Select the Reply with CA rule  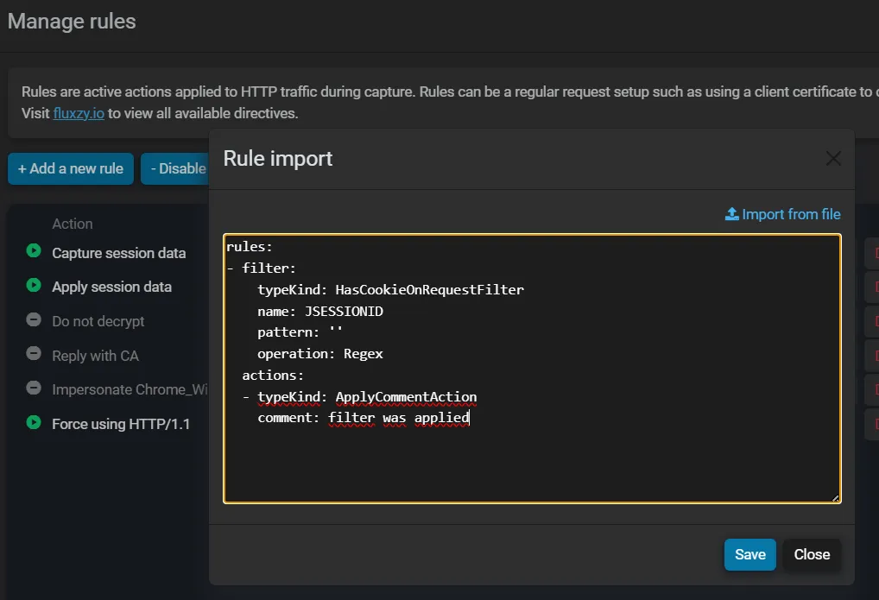(x=95, y=356)
